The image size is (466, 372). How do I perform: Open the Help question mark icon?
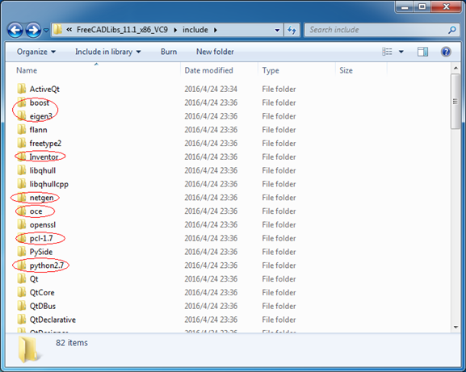pyautogui.click(x=446, y=52)
